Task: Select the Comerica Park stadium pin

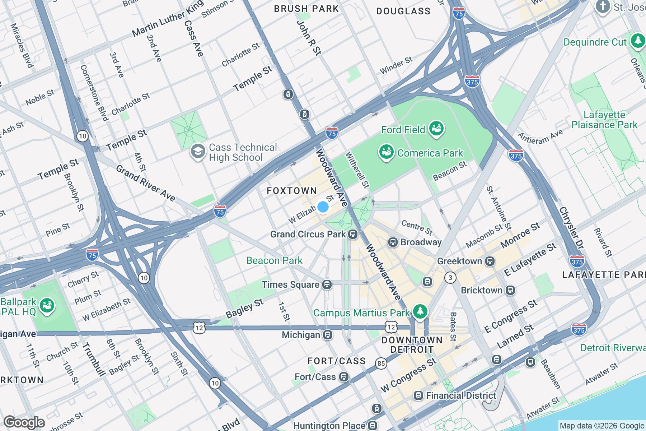Action: pyautogui.click(x=387, y=152)
